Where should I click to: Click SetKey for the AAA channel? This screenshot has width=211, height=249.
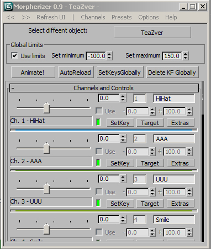point(120,163)
